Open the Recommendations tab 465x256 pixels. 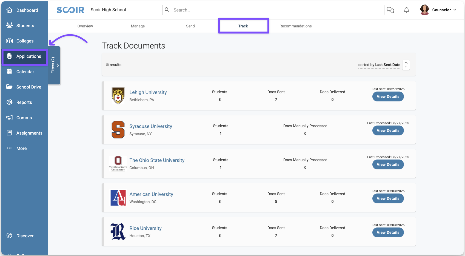pyautogui.click(x=296, y=26)
